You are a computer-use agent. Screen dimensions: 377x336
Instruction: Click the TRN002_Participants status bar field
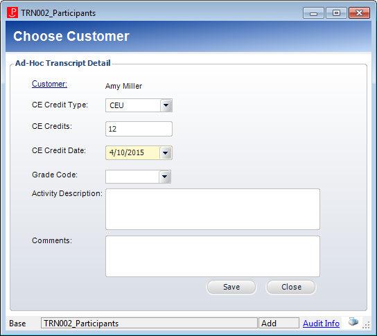149,324
